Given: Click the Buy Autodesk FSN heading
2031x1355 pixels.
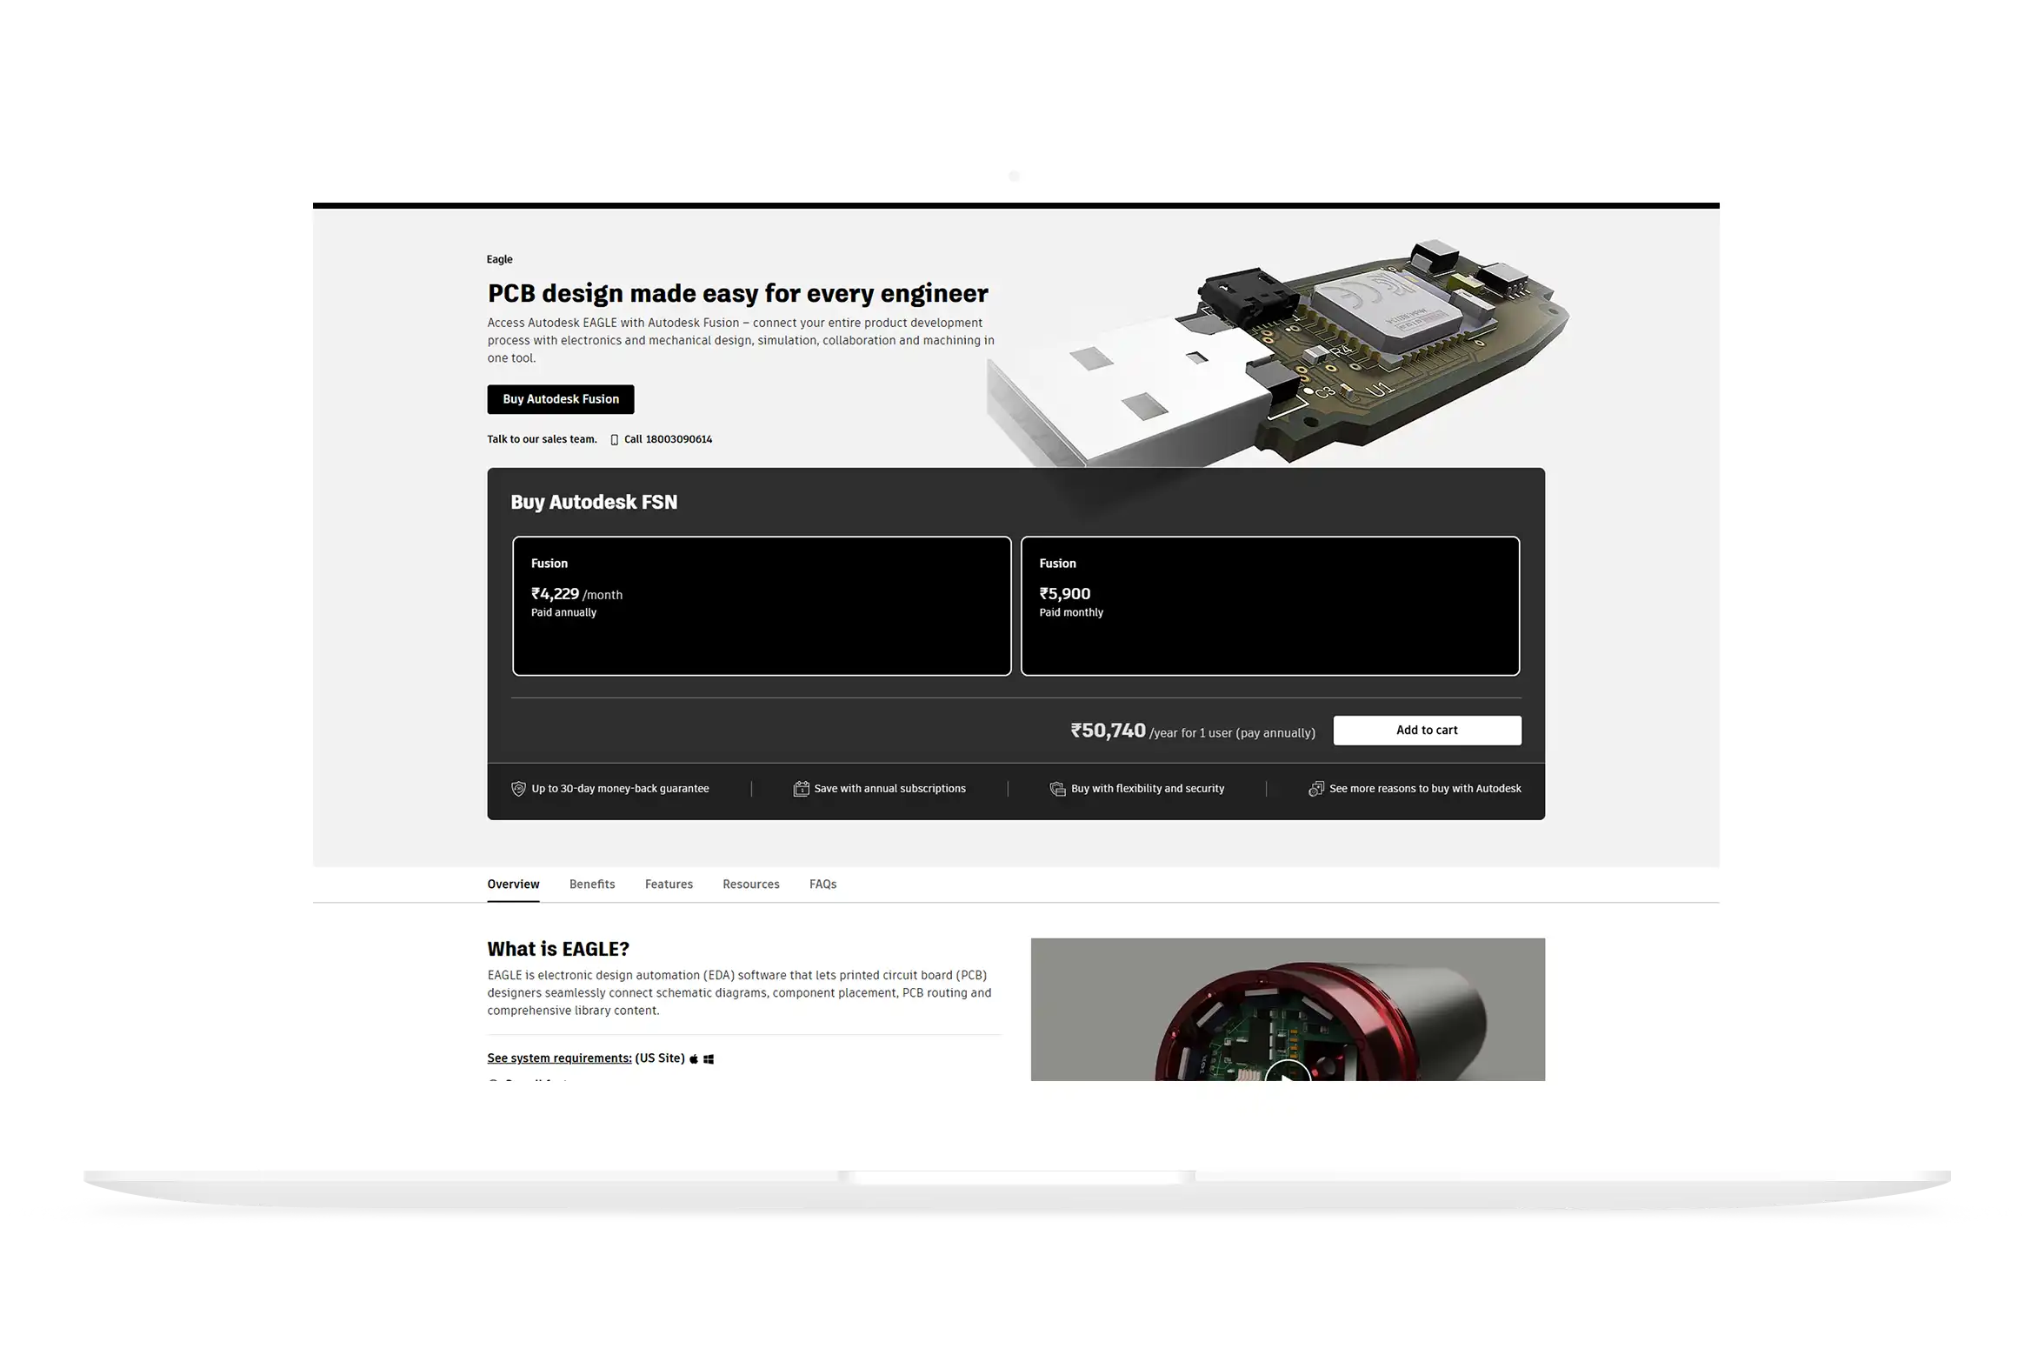Looking at the screenshot, I should (x=594, y=503).
